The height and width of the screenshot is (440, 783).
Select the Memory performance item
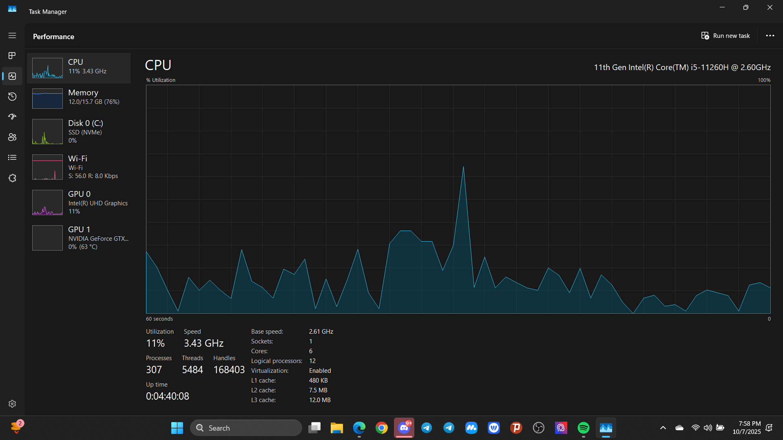point(79,98)
